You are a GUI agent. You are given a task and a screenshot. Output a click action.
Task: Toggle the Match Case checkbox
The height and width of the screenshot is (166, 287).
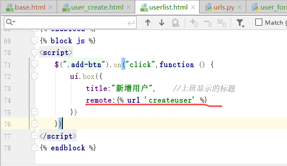pos(259,23)
